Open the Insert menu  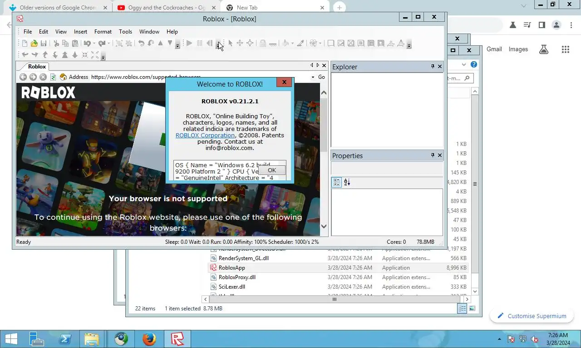(80, 32)
